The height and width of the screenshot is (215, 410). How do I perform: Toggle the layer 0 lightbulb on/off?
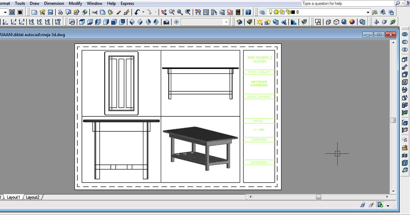(271, 12)
